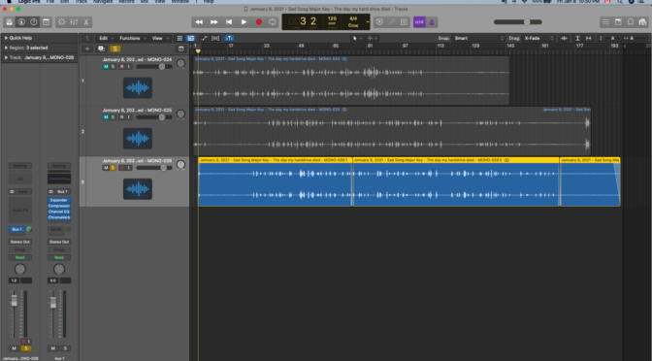Expand the Region: 3 selected section
Image resolution: width=652 pixels, height=361 pixels.
(x=6, y=48)
